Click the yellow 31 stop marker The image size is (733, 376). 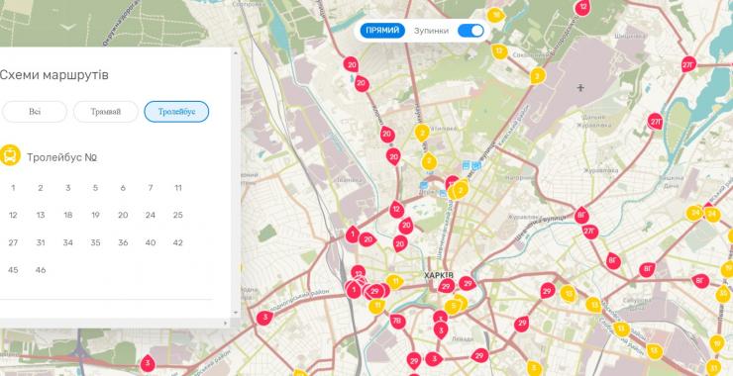[x=713, y=367]
